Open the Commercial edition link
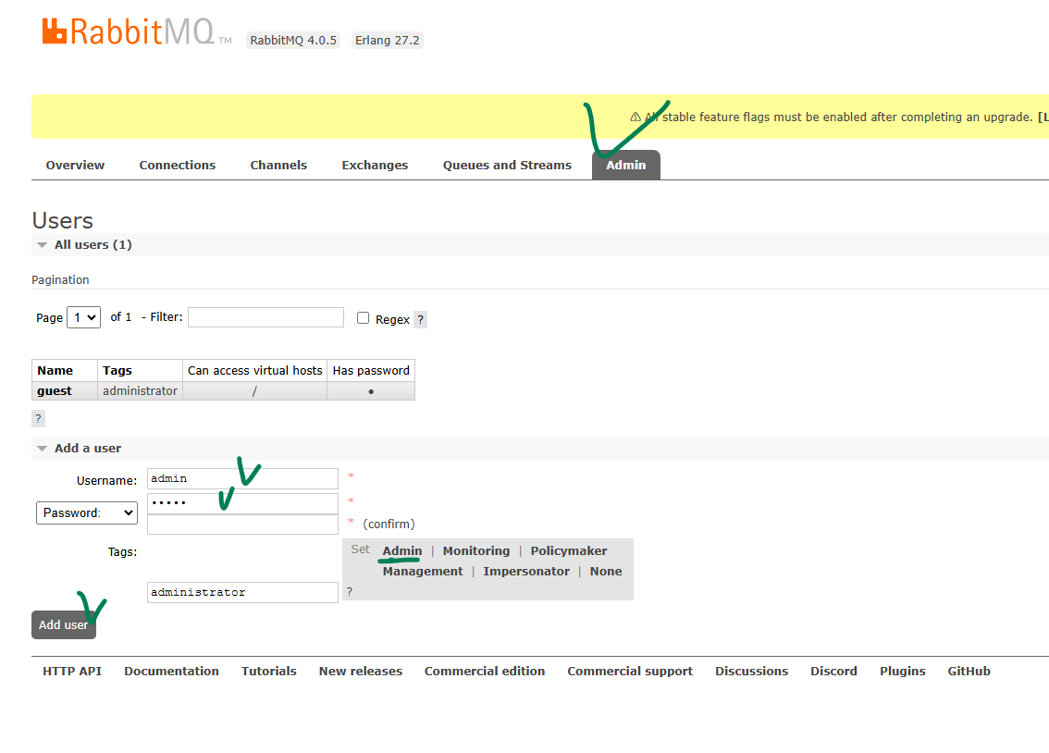 click(x=485, y=671)
